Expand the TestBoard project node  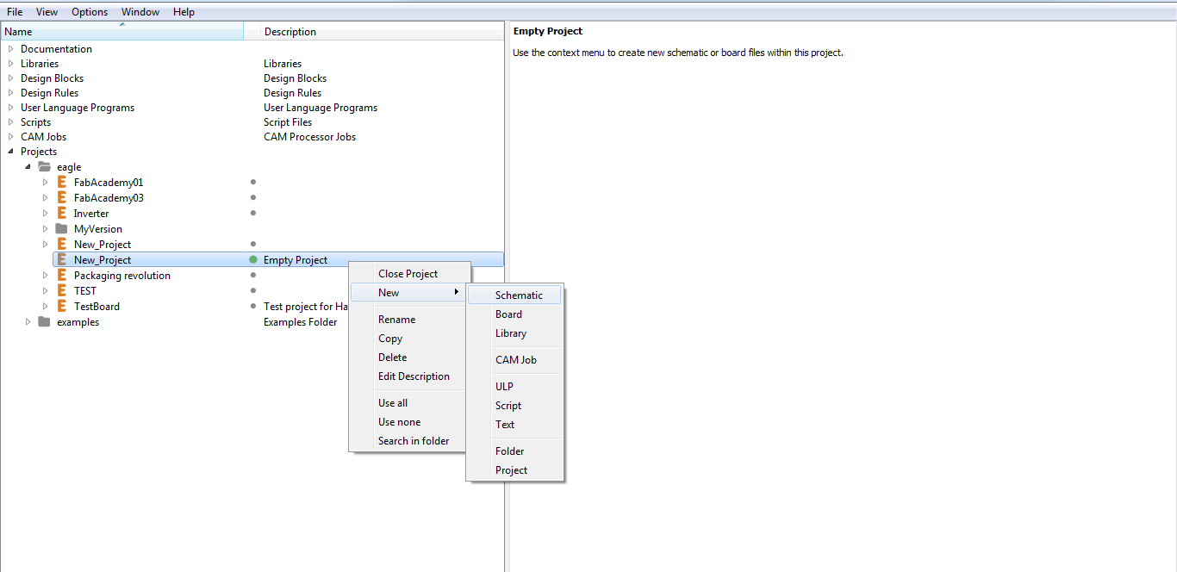click(x=46, y=307)
